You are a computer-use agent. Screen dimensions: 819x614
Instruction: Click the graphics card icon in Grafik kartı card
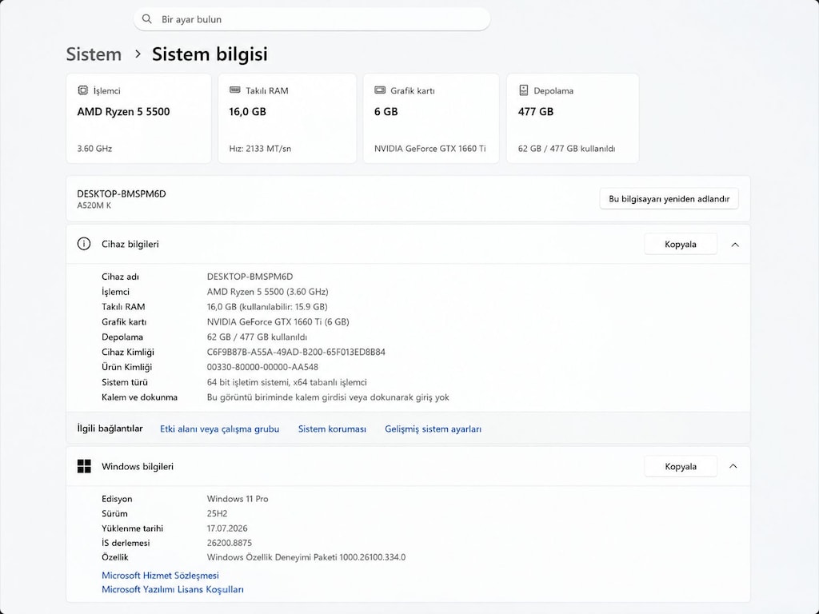pos(380,90)
